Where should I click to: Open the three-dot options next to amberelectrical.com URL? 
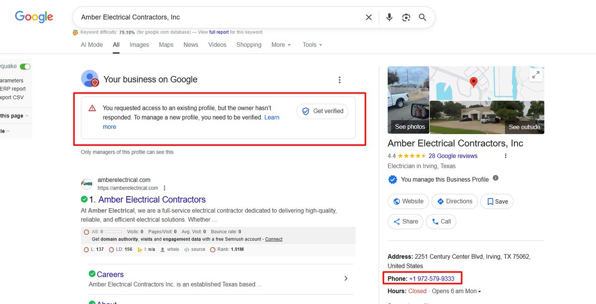pyautogui.click(x=164, y=188)
